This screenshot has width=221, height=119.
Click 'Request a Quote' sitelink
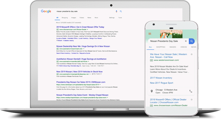pos(85,53)
